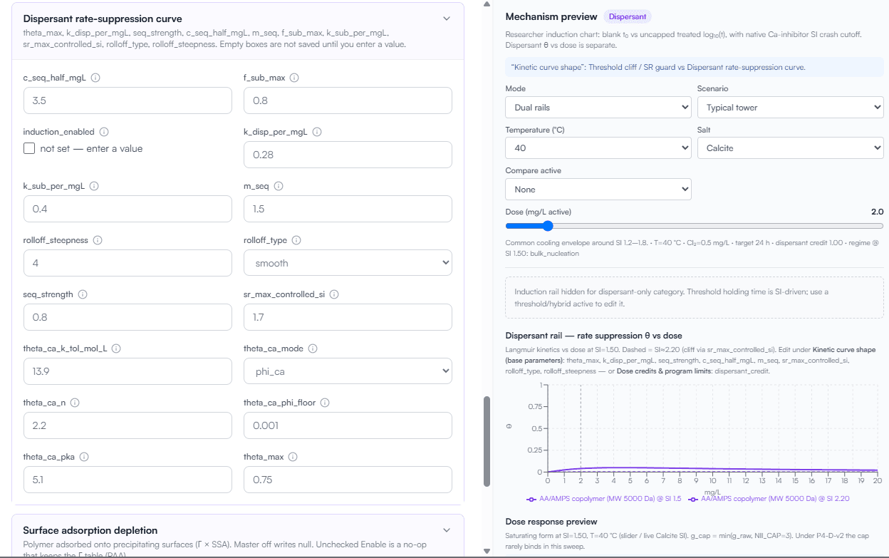889x558 pixels.
Task: Open Salt dropdown showing Calcite
Action: [790, 148]
